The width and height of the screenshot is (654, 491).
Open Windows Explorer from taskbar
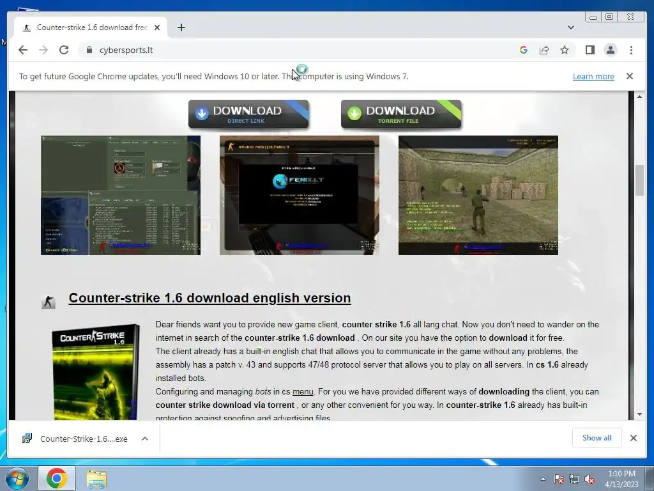point(96,478)
